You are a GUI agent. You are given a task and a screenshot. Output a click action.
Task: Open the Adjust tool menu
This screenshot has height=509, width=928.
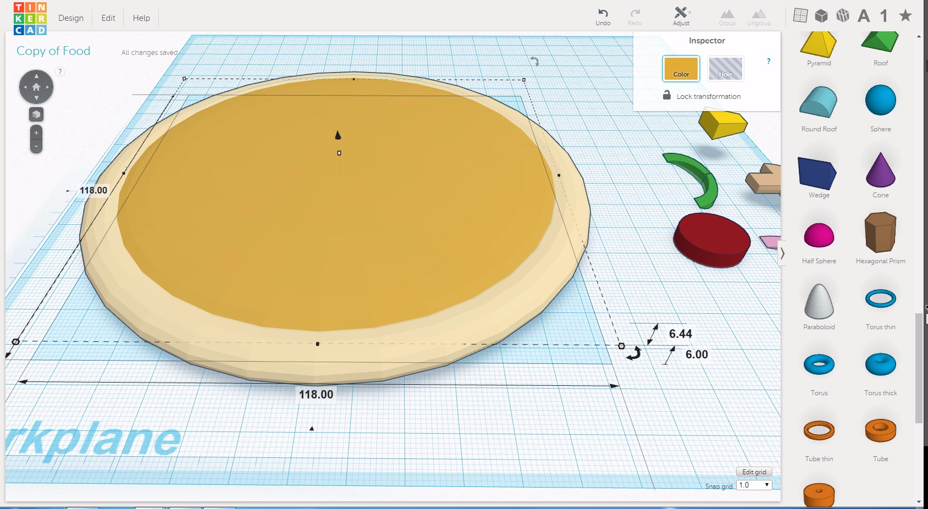click(681, 16)
